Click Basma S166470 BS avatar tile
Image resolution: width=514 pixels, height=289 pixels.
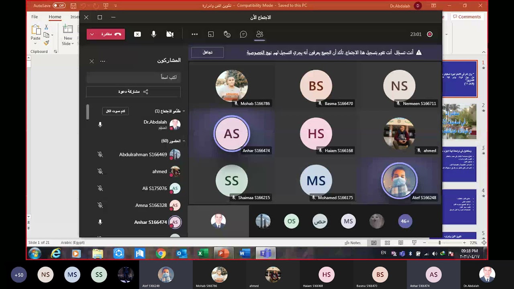(x=316, y=86)
